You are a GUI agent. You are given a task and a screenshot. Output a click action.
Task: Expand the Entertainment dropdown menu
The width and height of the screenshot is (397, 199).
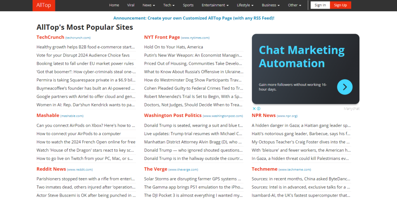(x=215, y=5)
